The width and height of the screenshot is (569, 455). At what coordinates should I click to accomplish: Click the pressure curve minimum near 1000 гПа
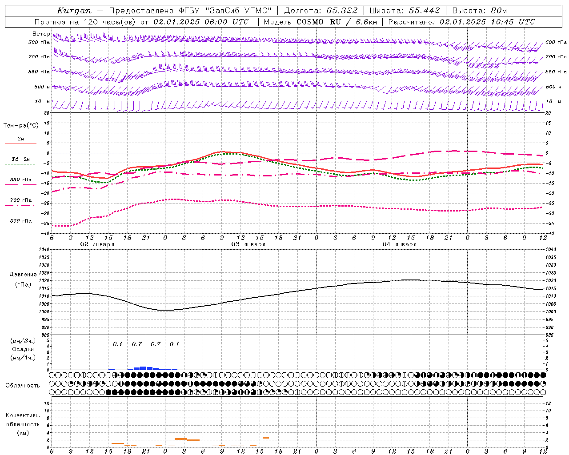tap(165, 310)
